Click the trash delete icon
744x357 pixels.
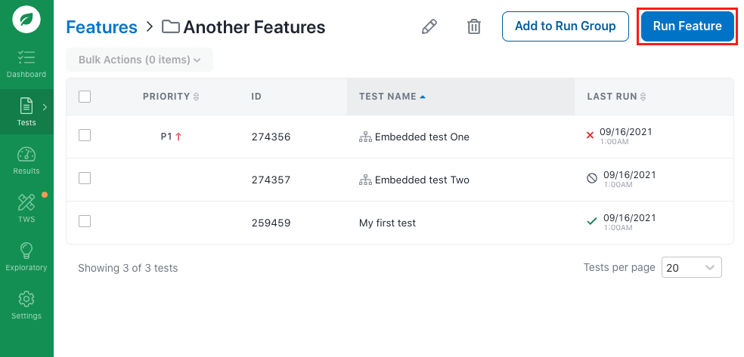[x=474, y=27]
